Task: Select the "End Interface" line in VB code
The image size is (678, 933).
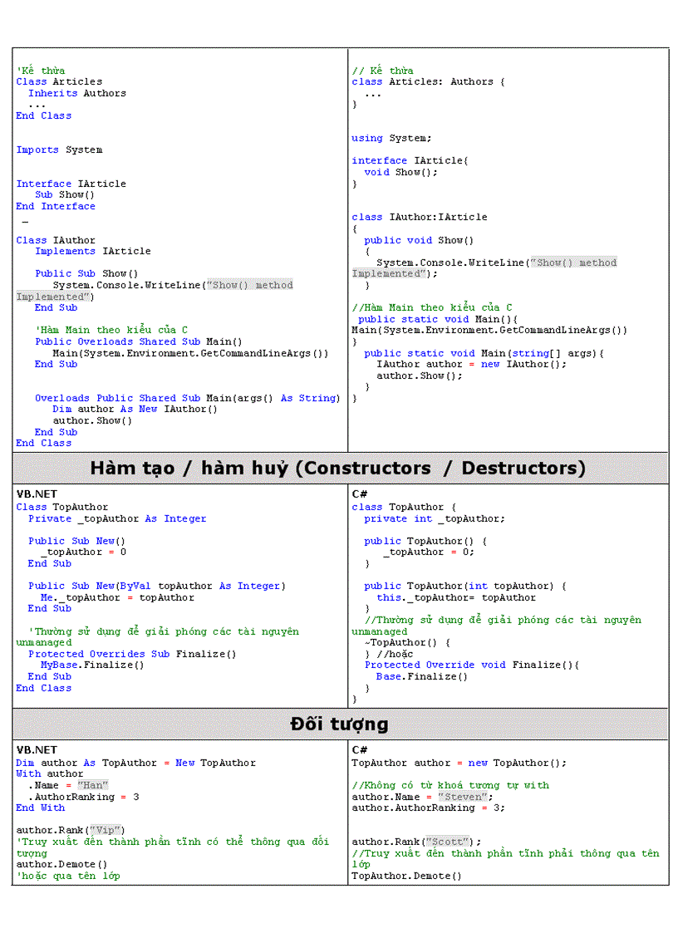Action: pos(56,206)
